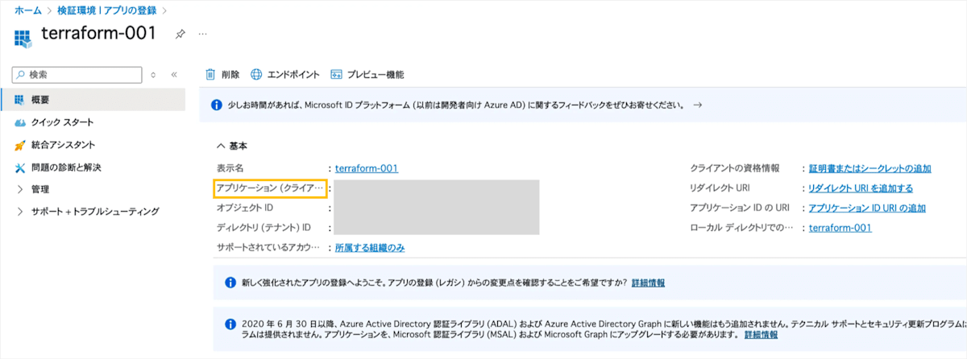
Task: Click the feedback banner arrow
Action: tap(698, 105)
